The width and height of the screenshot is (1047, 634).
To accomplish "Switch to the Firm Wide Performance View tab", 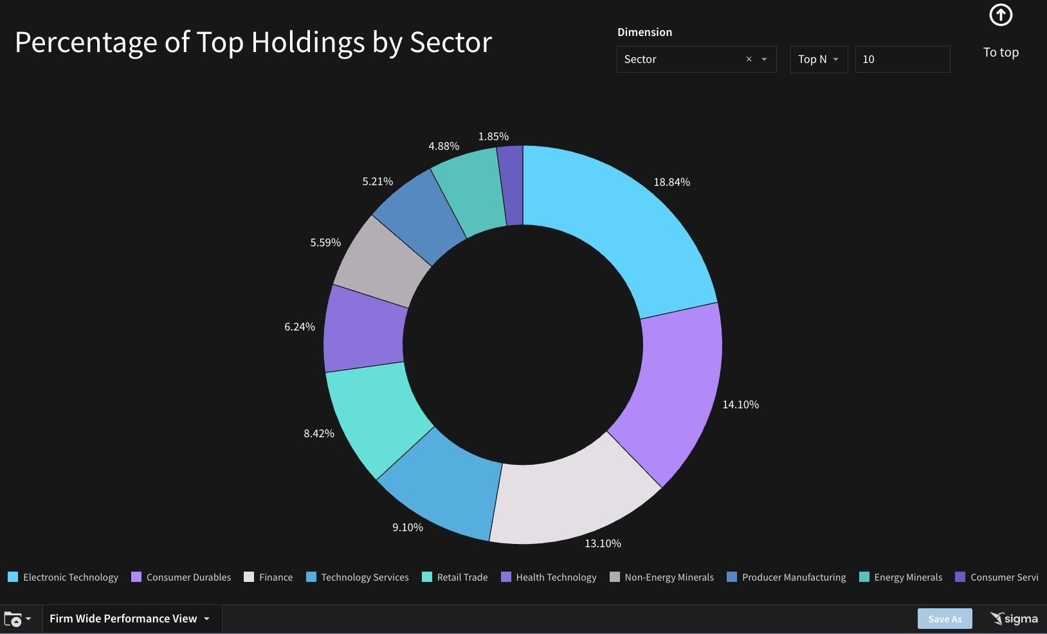I will [x=123, y=619].
